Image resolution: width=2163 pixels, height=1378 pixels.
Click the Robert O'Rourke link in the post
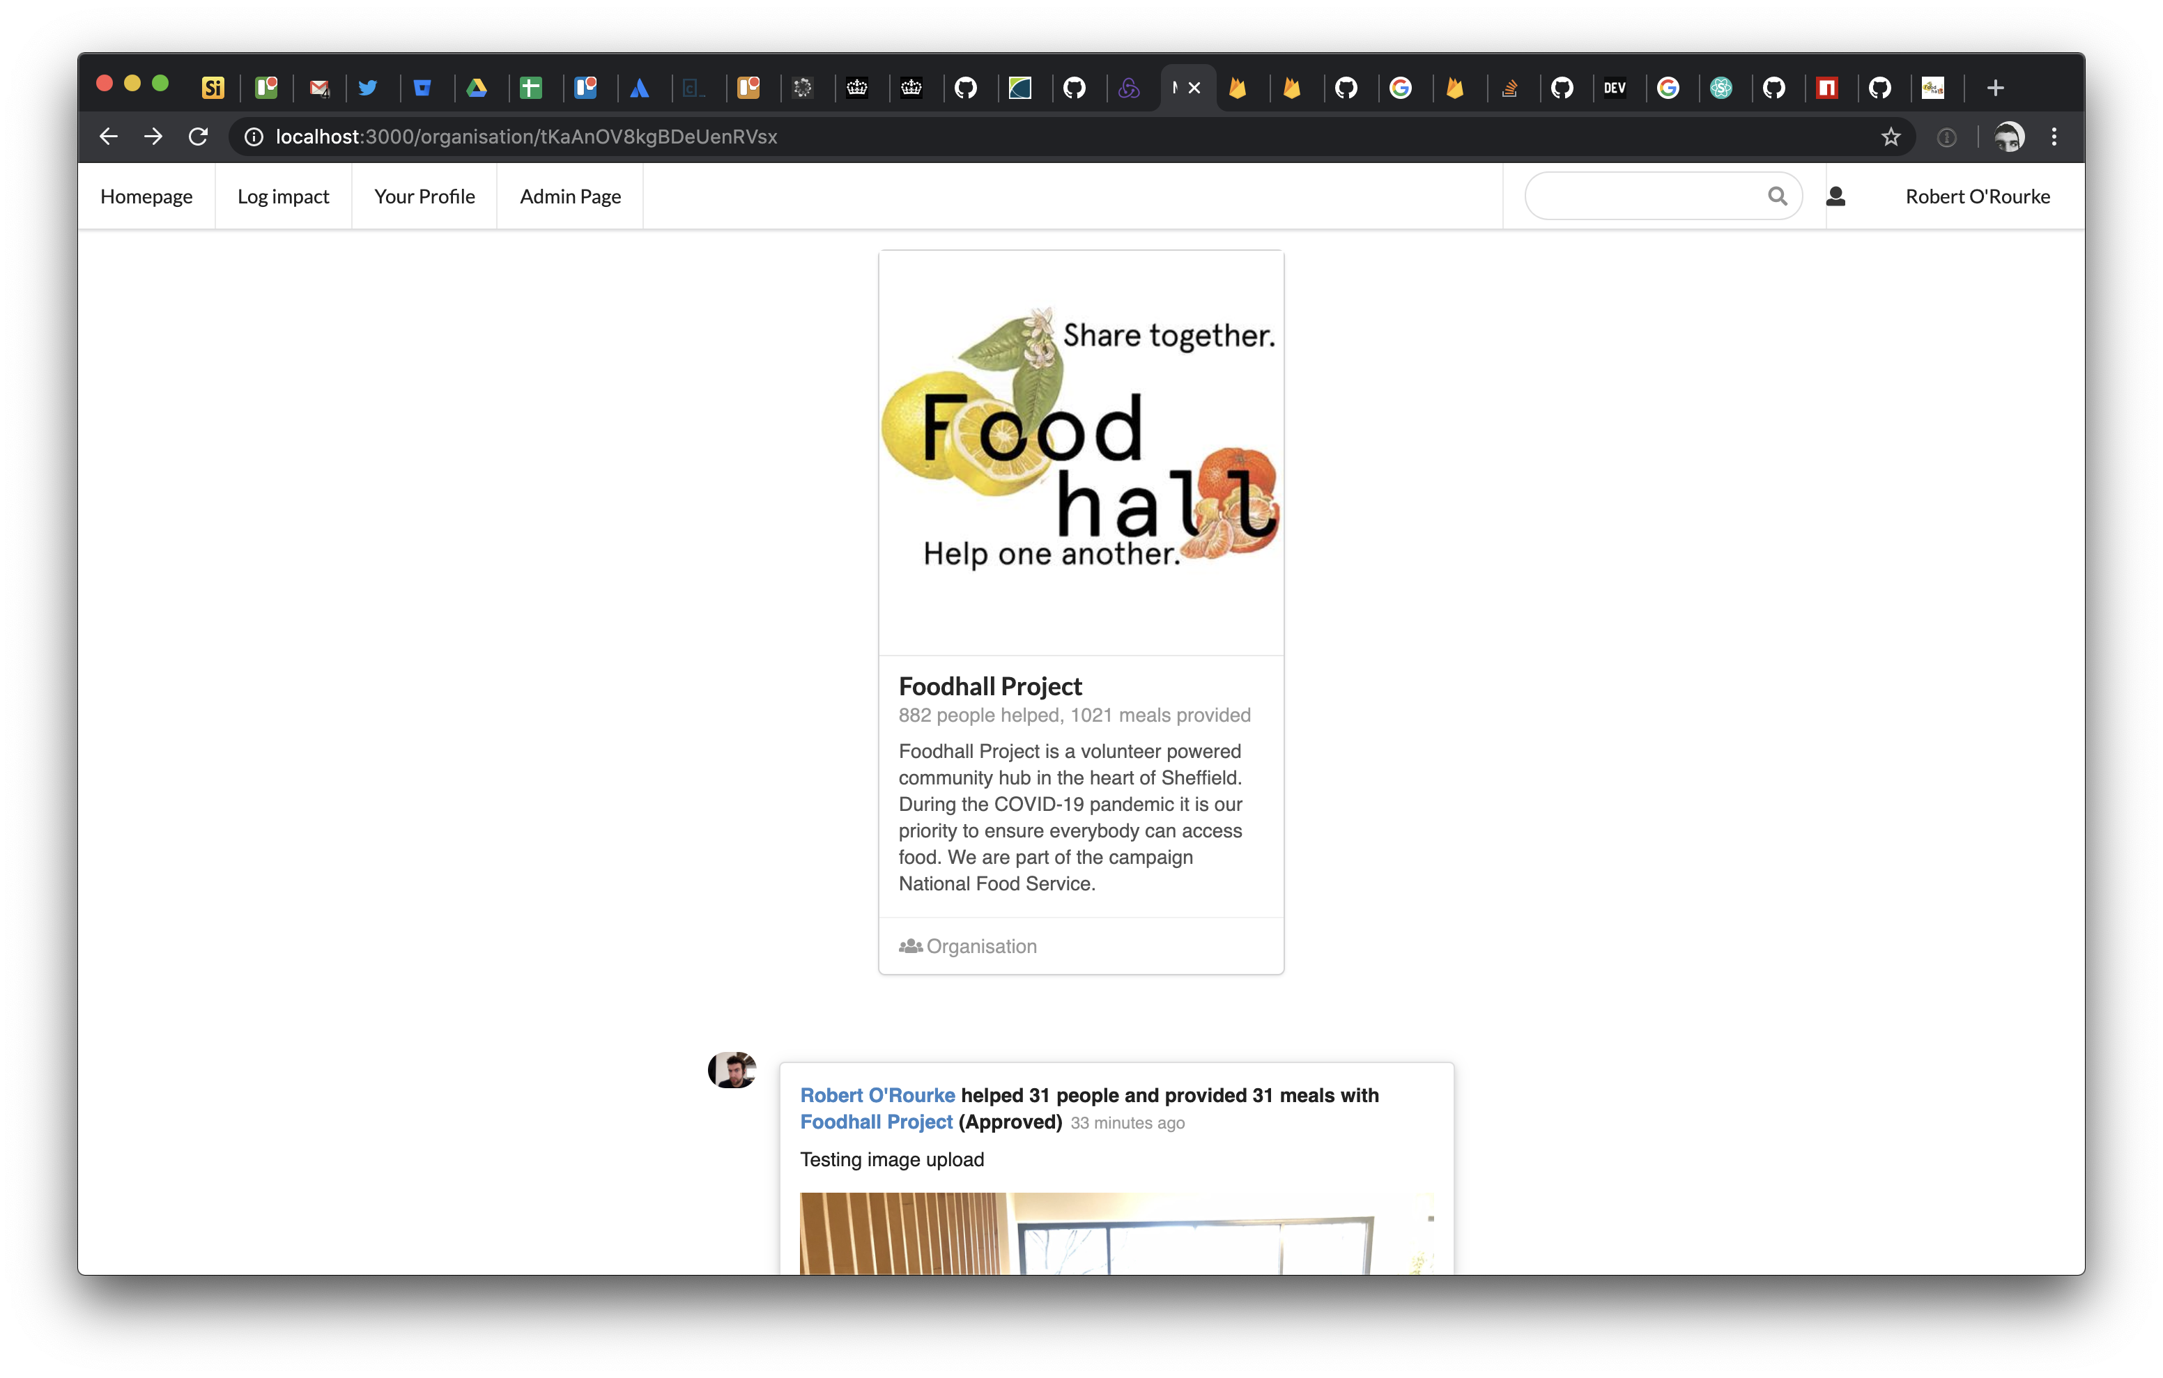point(877,1095)
